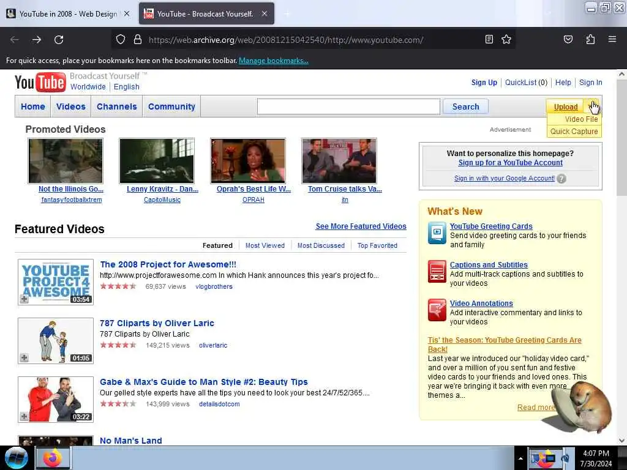Select the Featured filter tab
The image size is (627, 470).
tap(217, 245)
